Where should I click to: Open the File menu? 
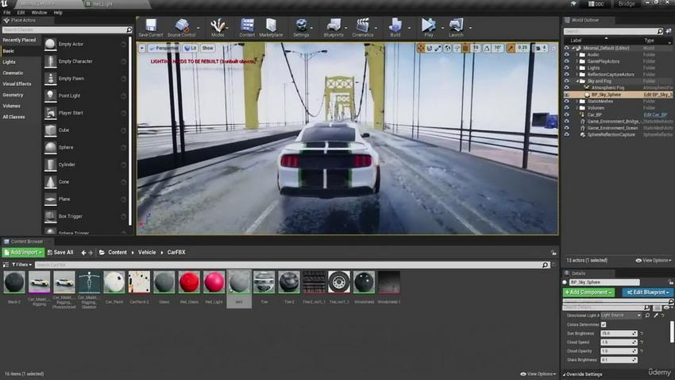[x=7, y=13]
